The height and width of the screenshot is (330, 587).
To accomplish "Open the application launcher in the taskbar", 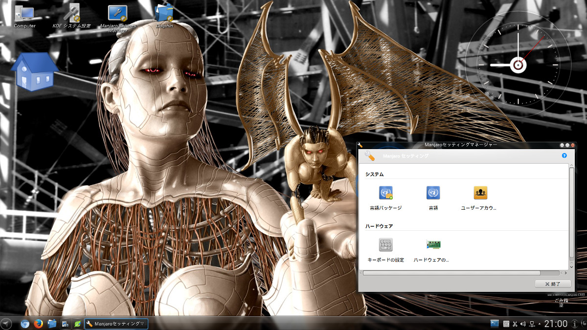I will pos(6,324).
